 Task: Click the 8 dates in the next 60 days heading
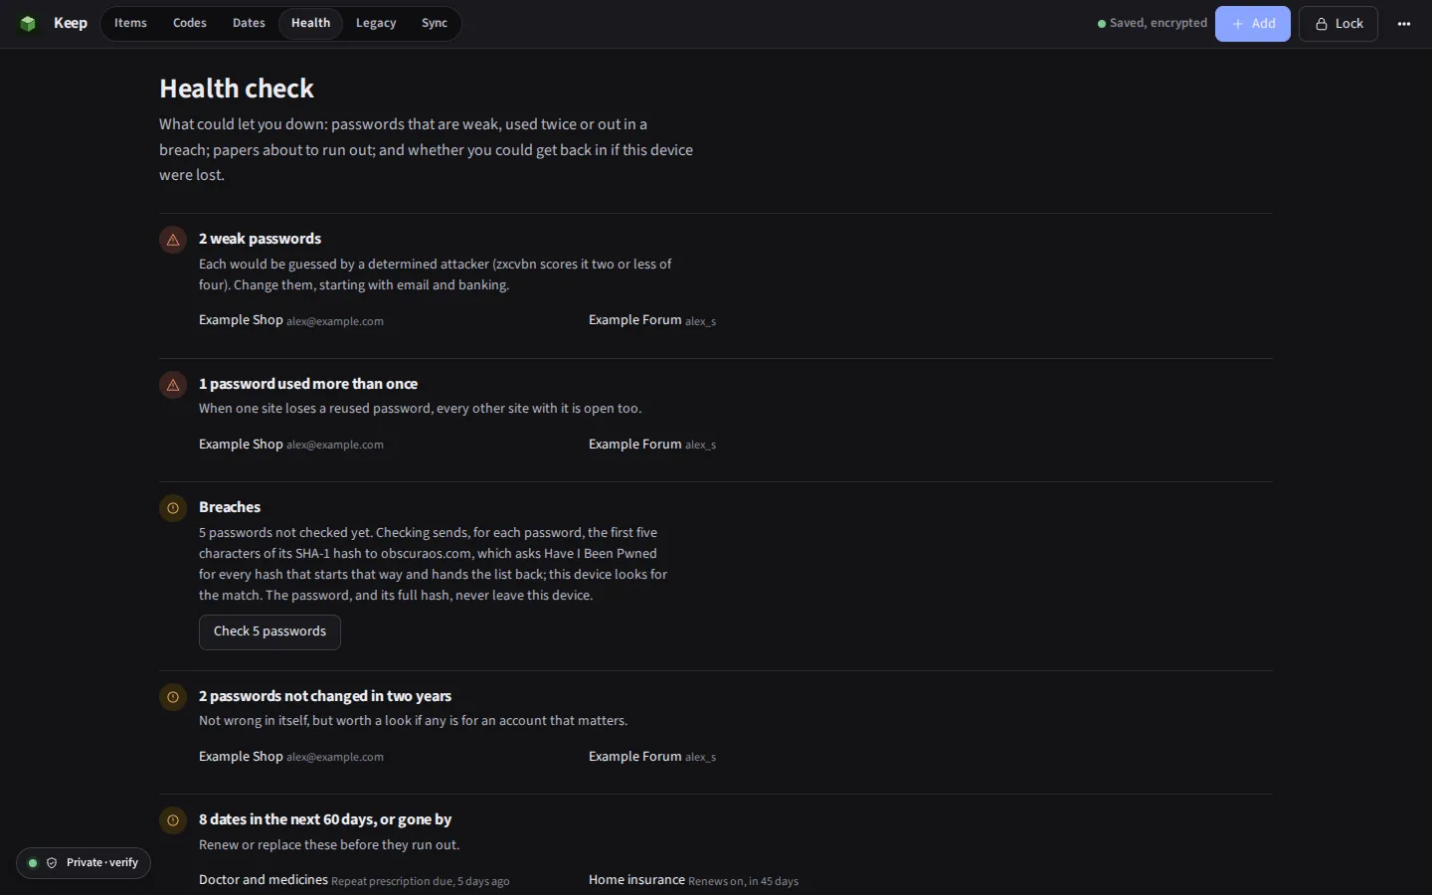coord(325,819)
